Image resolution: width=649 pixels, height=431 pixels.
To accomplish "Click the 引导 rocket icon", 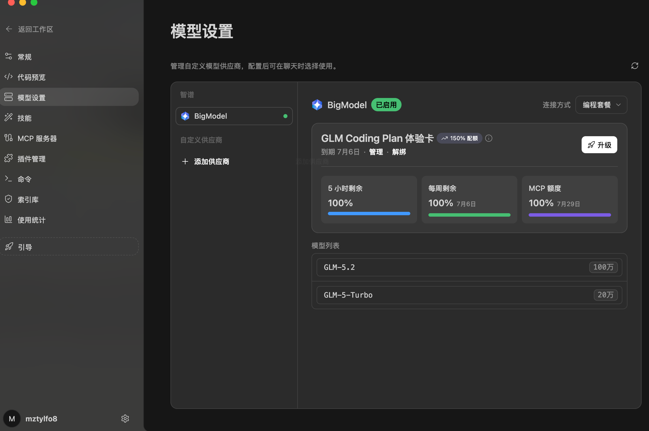I will pos(9,246).
